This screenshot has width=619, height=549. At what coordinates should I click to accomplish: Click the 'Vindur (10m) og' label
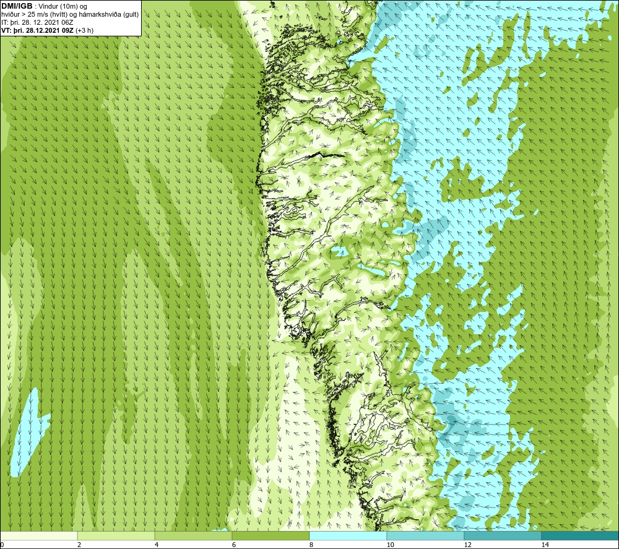pyautogui.click(x=63, y=7)
